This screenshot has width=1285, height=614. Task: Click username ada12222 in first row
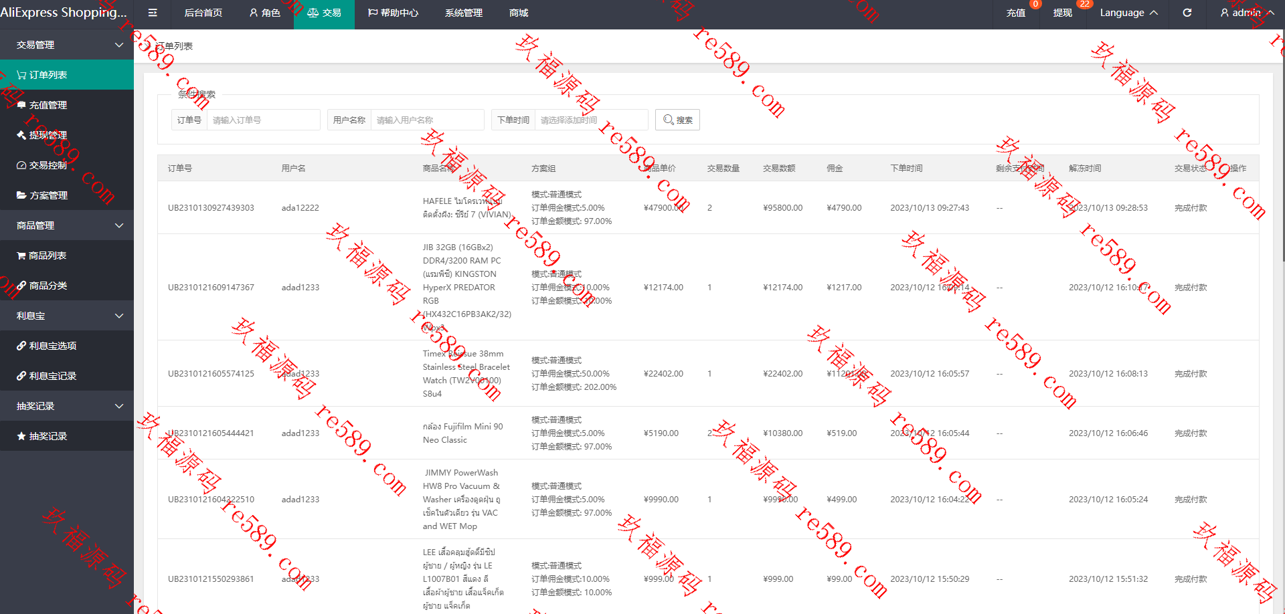(x=300, y=208)
